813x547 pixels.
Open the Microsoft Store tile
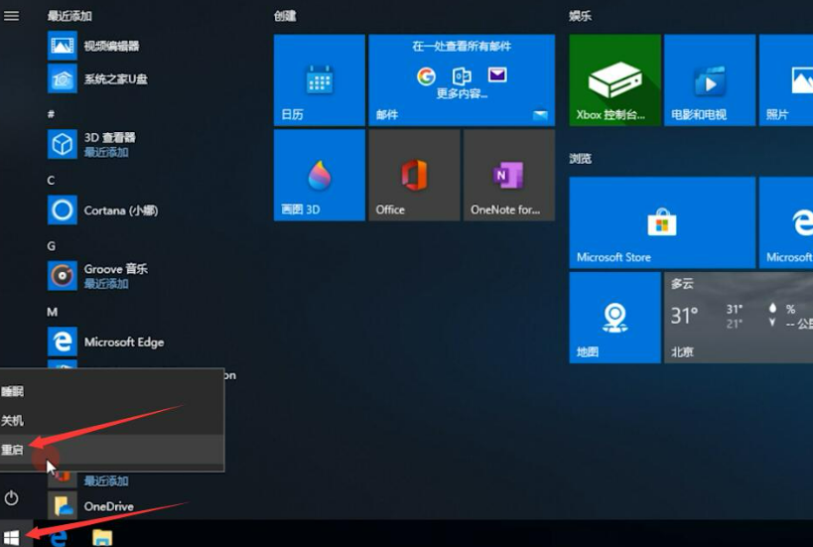(x=661, y=222)
